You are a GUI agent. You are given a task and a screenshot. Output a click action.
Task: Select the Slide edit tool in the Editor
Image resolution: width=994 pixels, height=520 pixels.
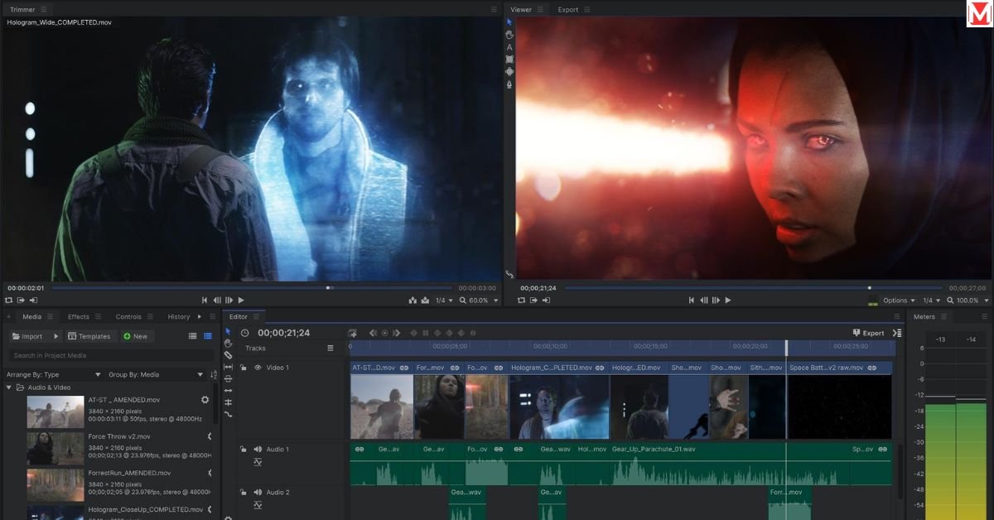coord(229,378)
